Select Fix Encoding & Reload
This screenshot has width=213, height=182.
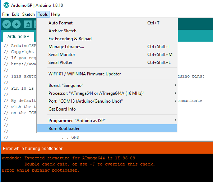[107, 39]
